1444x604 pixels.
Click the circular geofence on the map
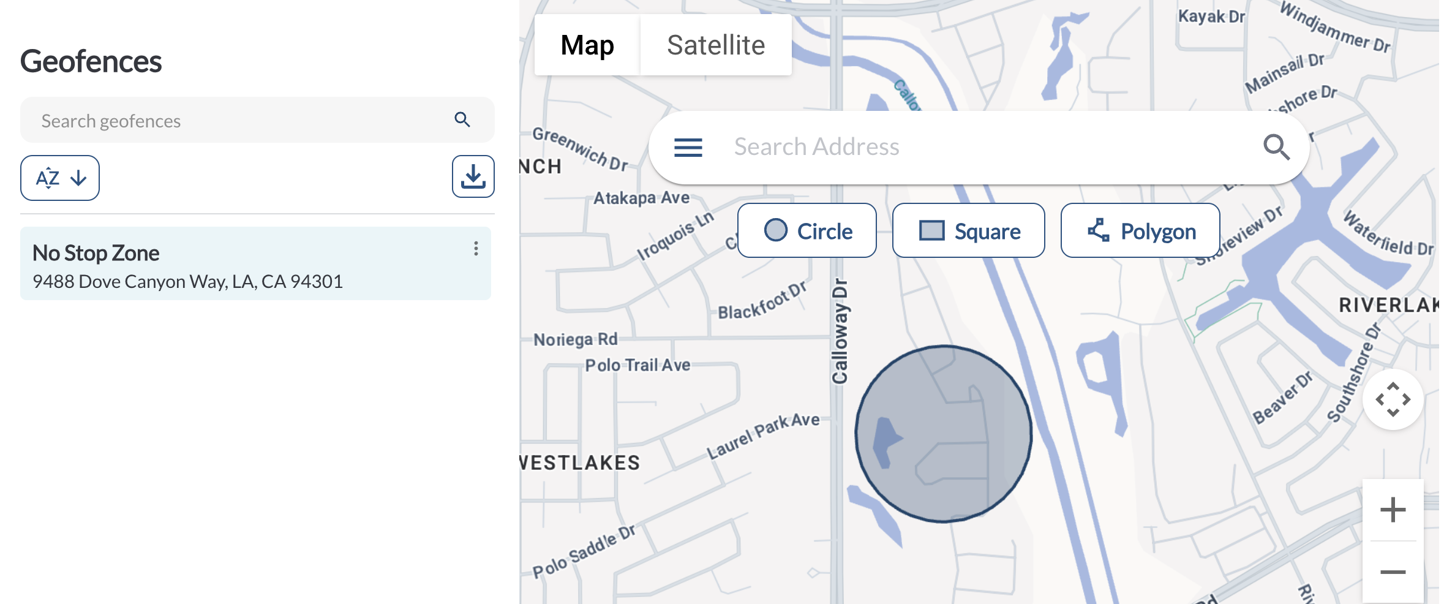click(x=943, y=434)
